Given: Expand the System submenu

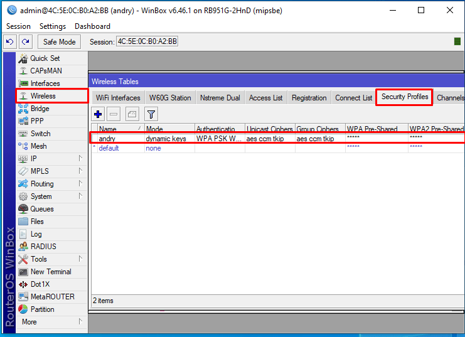Looking at the screenshot, I should tap(50, 196).
